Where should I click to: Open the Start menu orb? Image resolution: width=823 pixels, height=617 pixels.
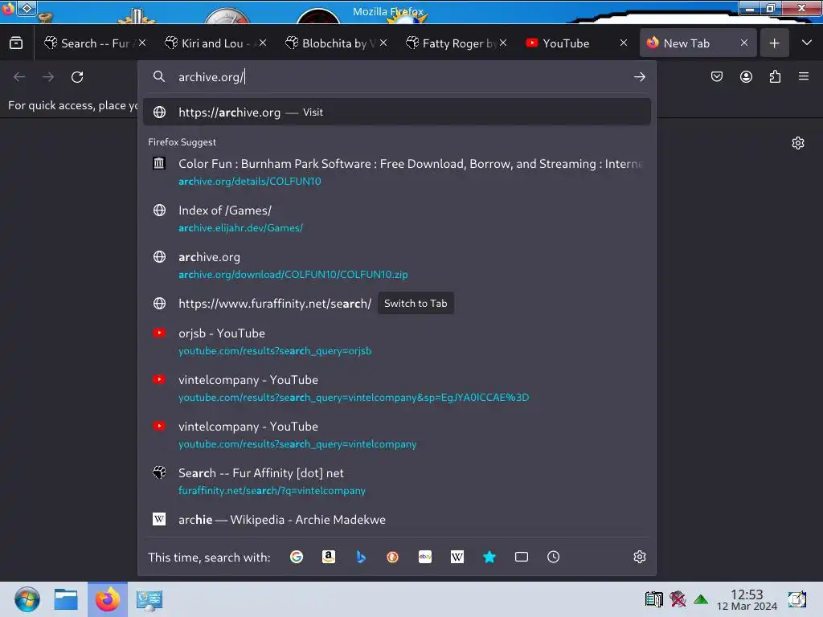pos(27,599)
